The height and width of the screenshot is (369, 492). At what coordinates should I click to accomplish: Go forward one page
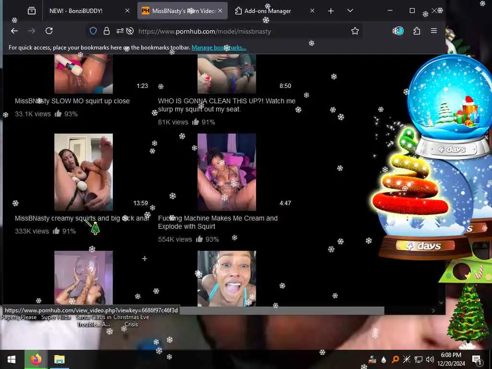pyautogui.click(x=31, y=31)
